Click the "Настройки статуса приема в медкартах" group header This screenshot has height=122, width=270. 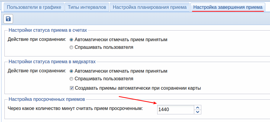(x=52, y=61)
